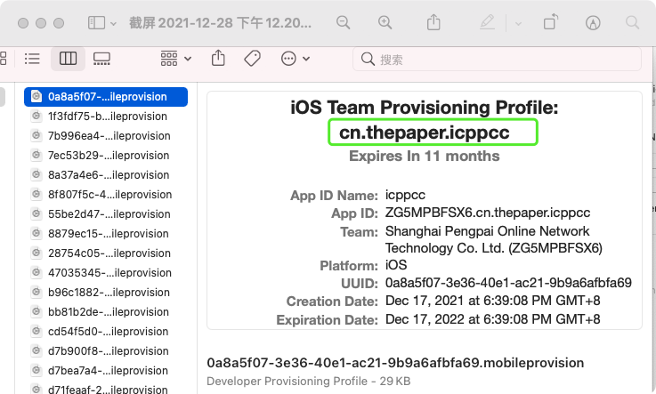Switch Finder to column view
The image size is (656, 394).
(x=68, y=59)
